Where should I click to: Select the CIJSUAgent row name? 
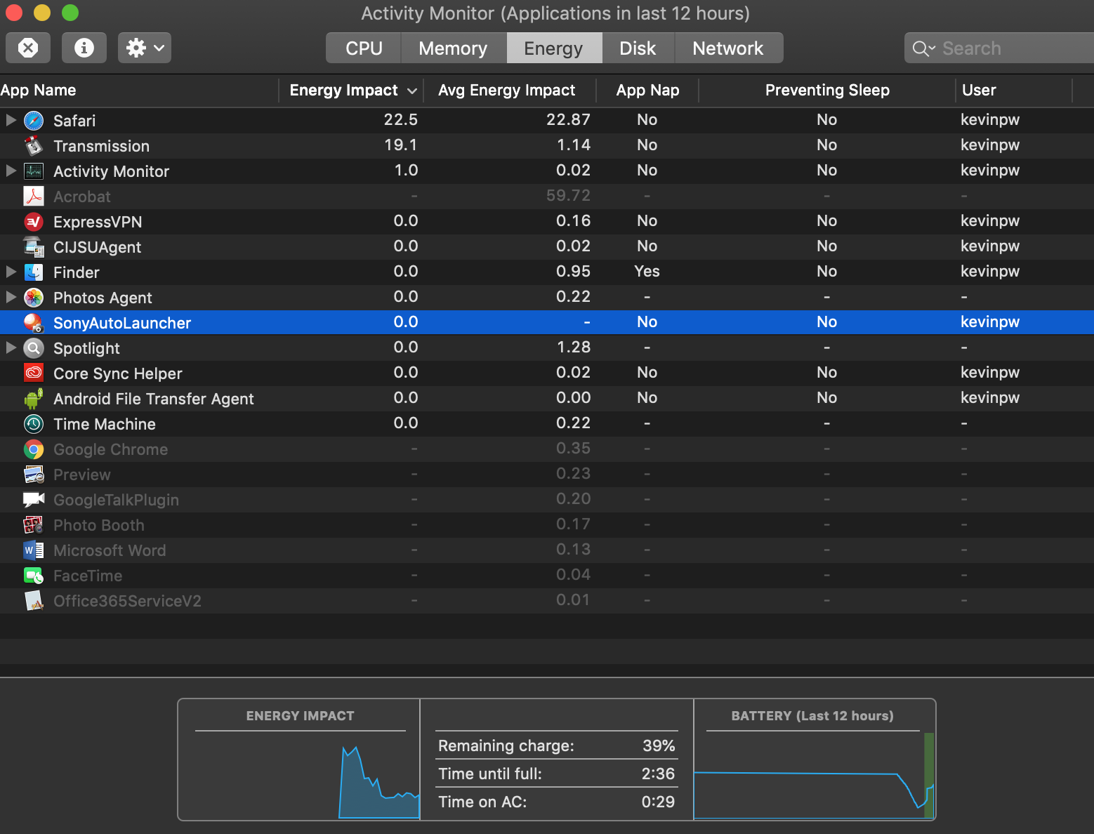click(98, 247)
